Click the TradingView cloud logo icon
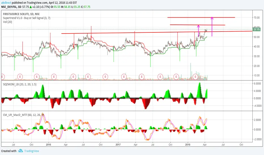The height and width of the screenshot is (155, 264). coord(21,151)
